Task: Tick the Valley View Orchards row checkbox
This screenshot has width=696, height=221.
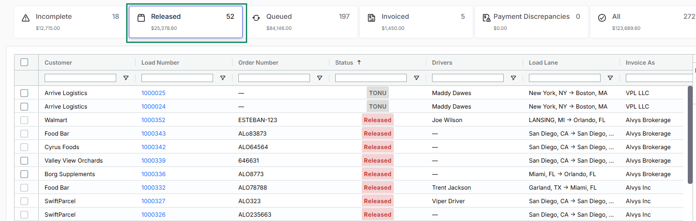Action: pyautogui.click(x=24, y=161)
